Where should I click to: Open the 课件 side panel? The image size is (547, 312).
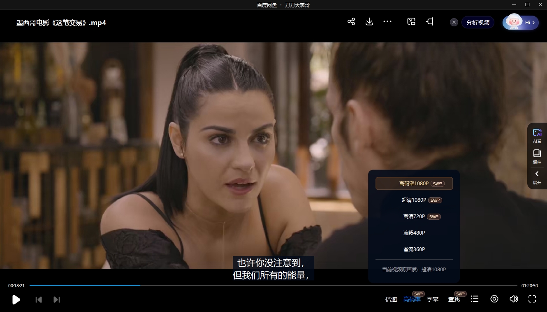tap(537, 157)
